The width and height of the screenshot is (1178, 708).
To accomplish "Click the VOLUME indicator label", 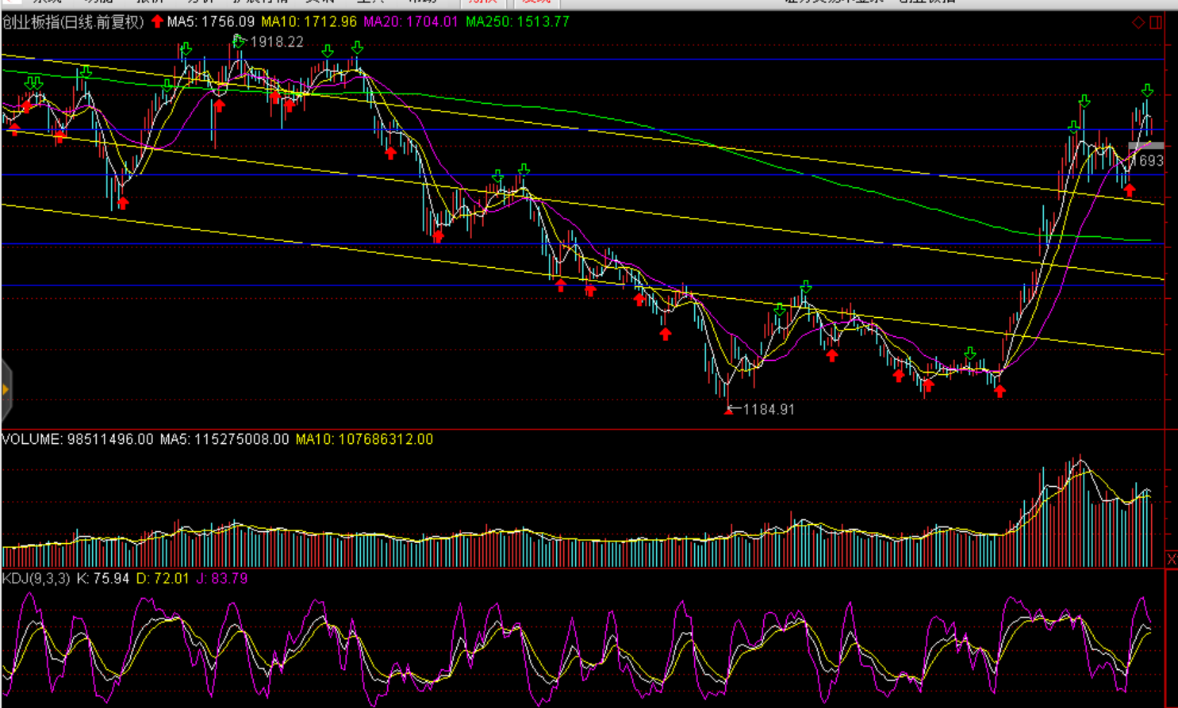I will tap(77, 439).
